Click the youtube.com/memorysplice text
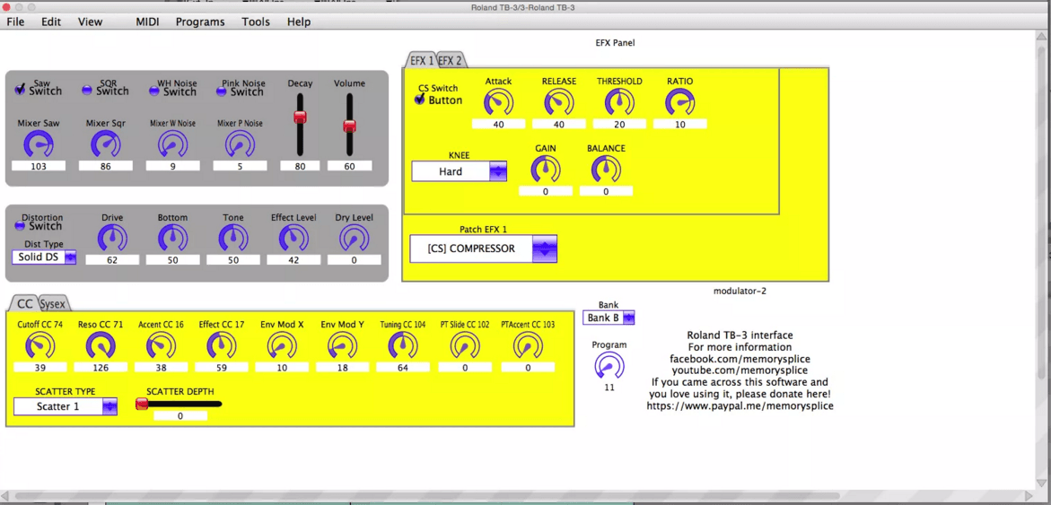The height and width of the screenshot is (505, 1051). (x=740, y=370)
